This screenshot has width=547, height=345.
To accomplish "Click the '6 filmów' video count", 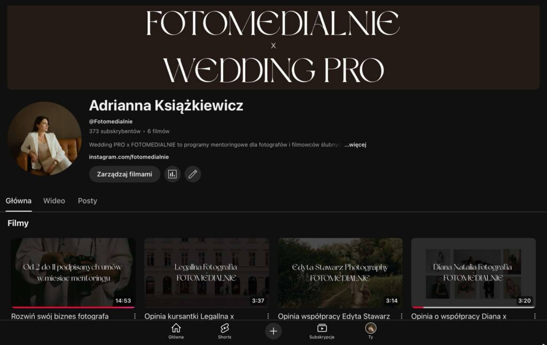I will 158,131.
